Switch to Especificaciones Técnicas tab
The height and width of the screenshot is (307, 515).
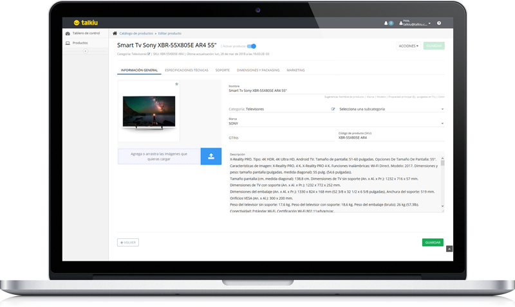click(x=187, y=70)
